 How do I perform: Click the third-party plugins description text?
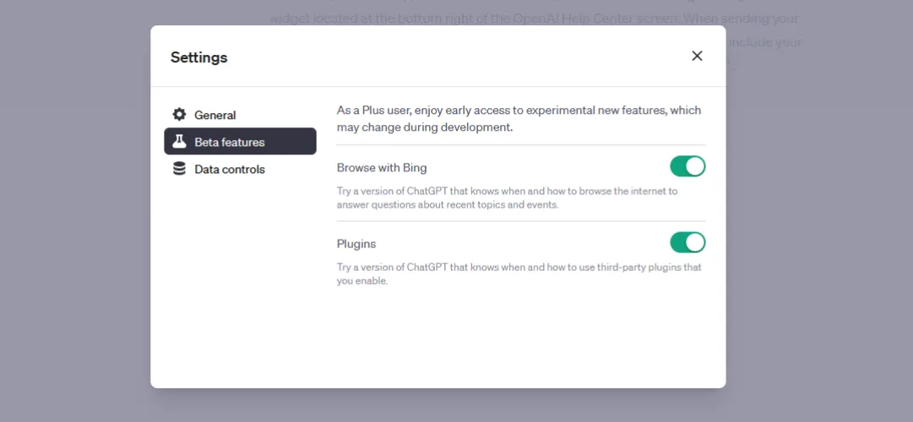[x=519, y=273]
